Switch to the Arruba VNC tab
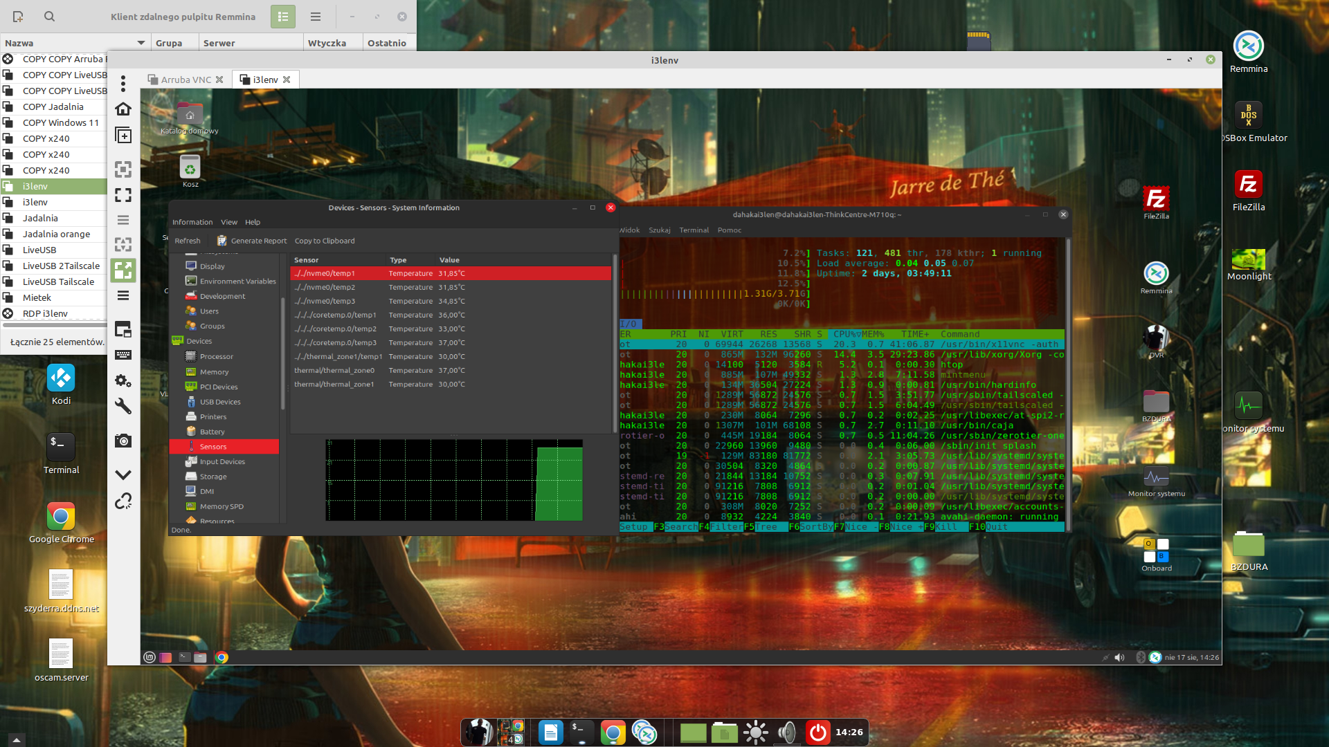 (x=186, y=80)
